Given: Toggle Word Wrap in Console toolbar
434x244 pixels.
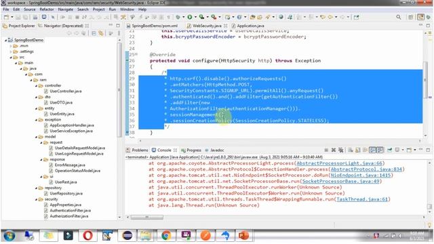Looking at the screenshot, I should (366, 150).
